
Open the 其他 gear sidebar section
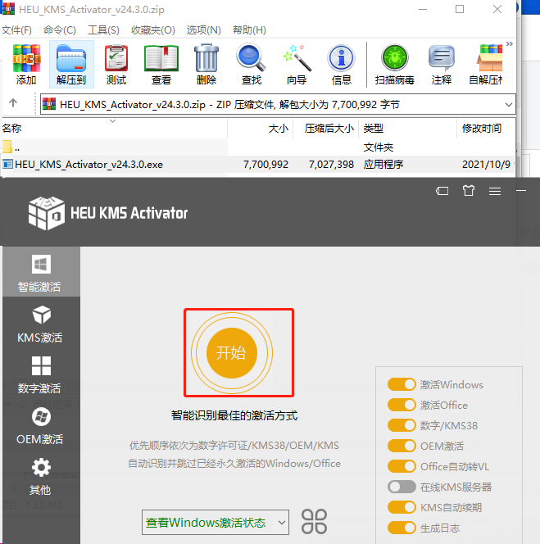coord(41,477)
